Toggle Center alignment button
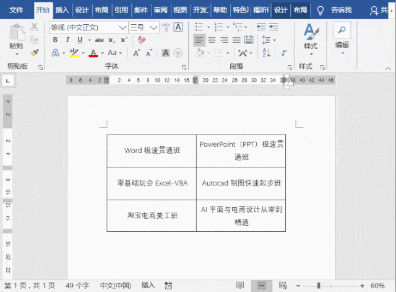This screenshot has height=292, width=396. (212, 40)
